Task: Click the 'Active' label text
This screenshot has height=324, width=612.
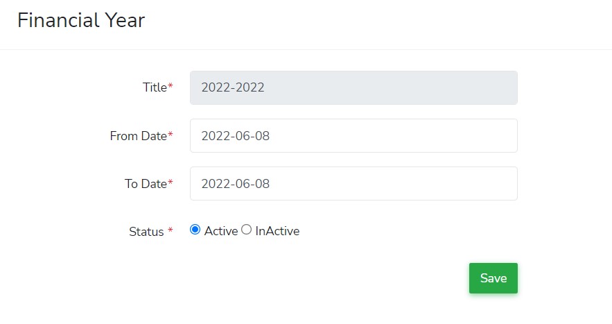Action: point(221,231)
